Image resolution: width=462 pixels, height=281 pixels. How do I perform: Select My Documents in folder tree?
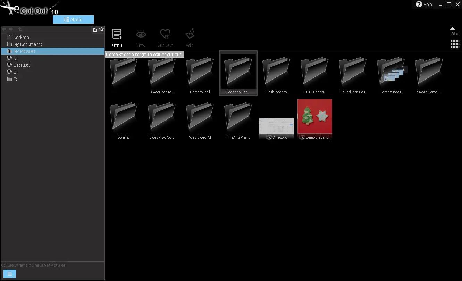tap(27, 44)
